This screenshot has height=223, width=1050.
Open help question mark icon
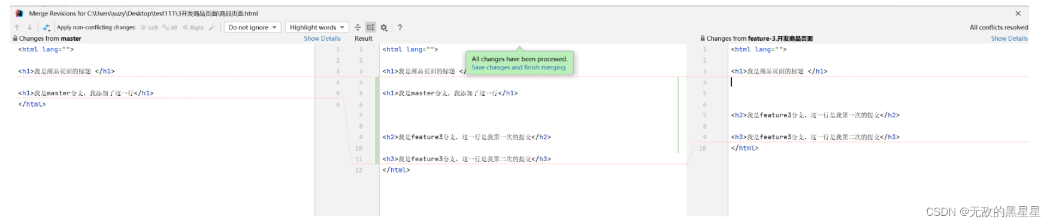(400, 28)
